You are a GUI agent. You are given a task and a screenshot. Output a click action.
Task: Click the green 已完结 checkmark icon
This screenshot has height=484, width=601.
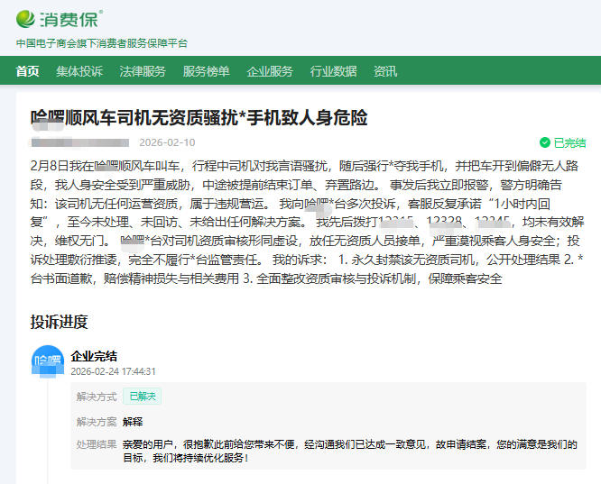[x=544, y=142]
